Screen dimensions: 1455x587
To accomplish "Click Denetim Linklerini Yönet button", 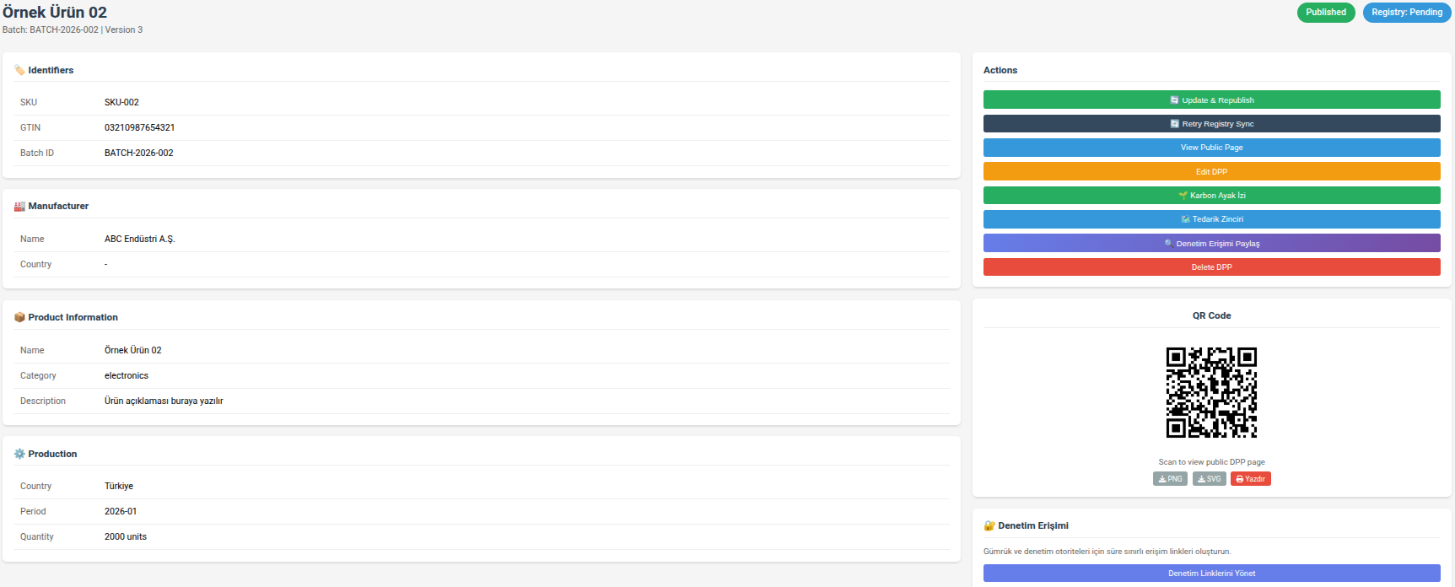I will point(1211,574).
